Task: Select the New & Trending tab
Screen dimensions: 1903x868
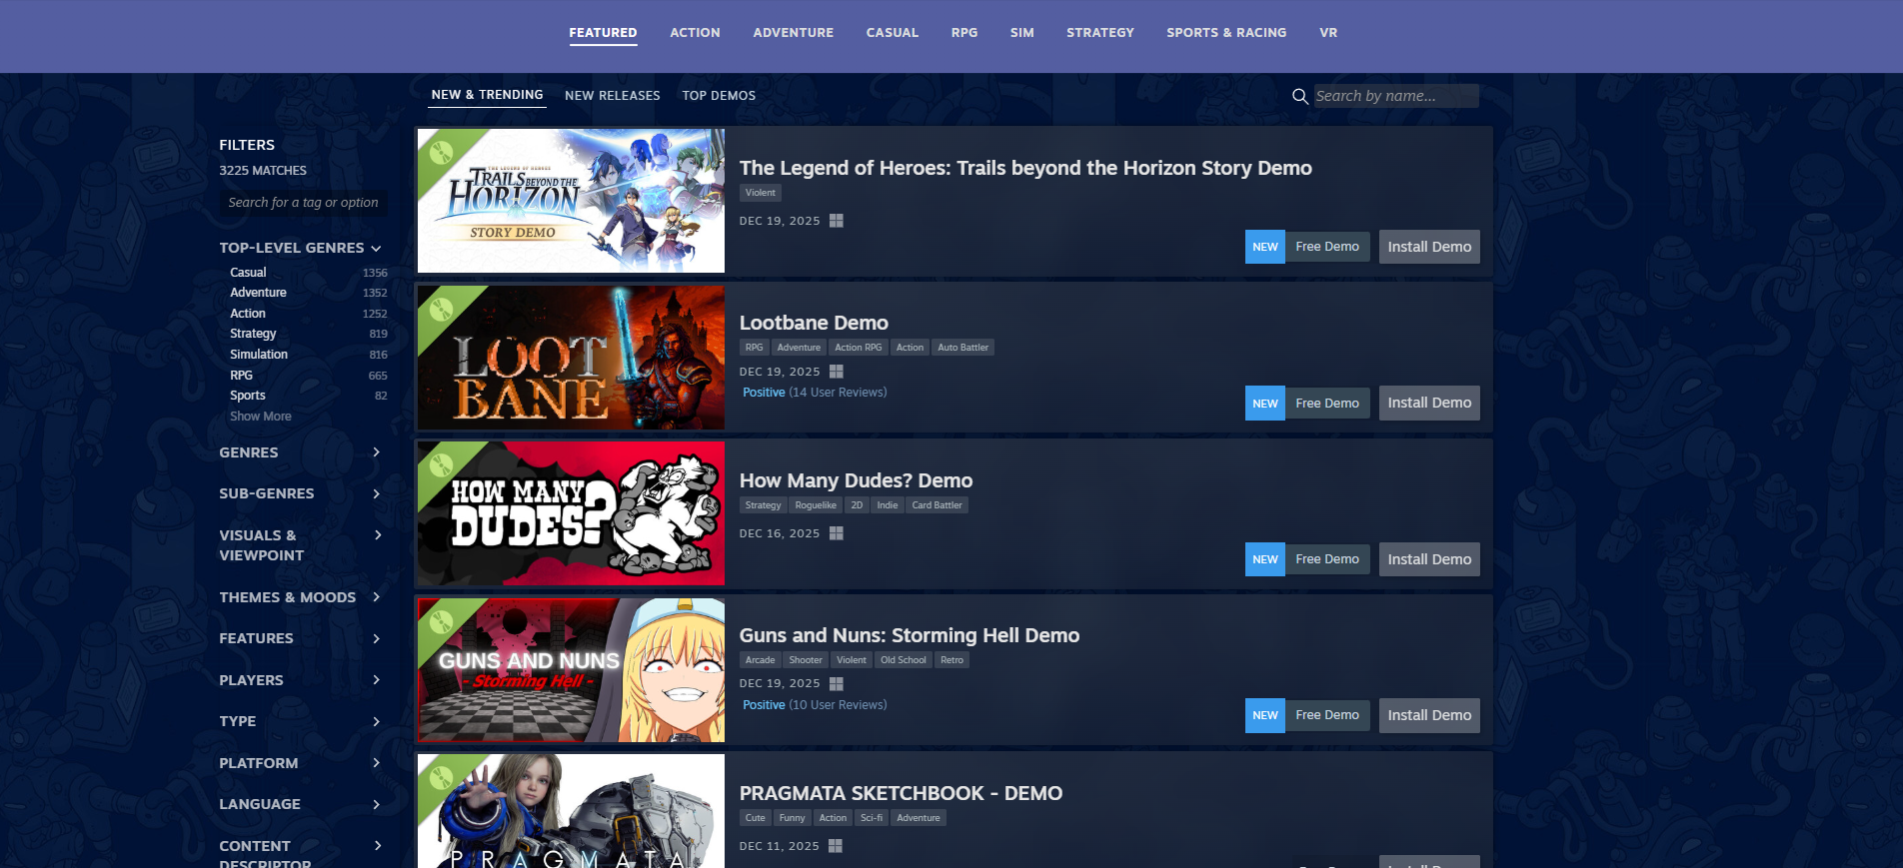Action: click(x=487, y=95)
